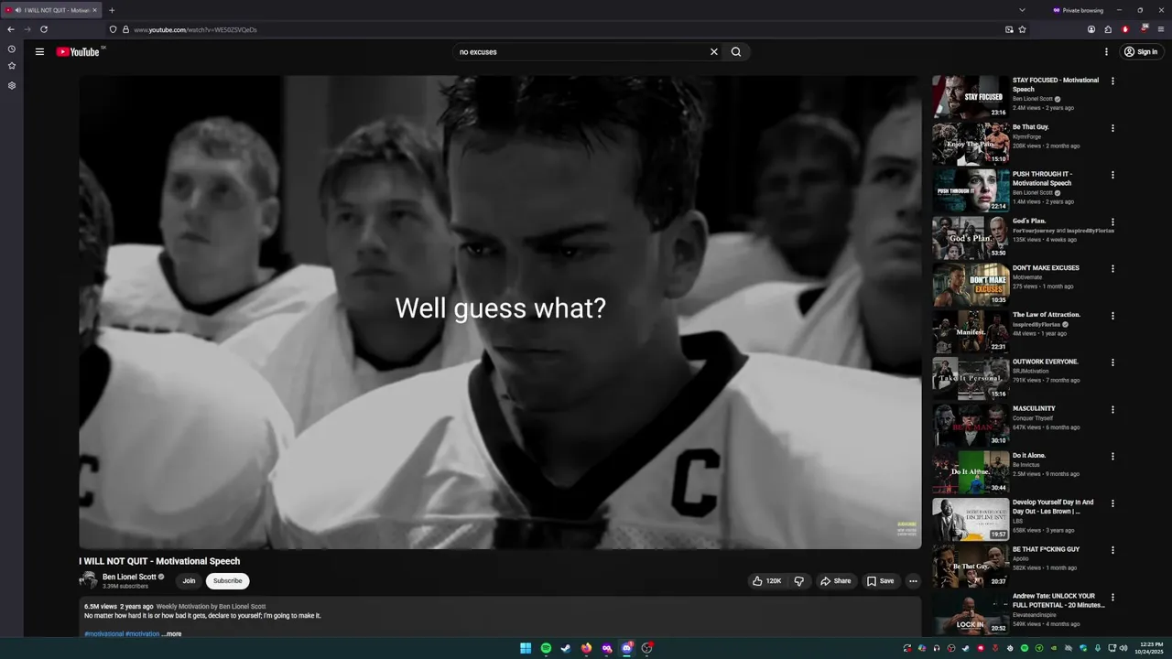
Task: Click the Sign in button
Action: [1141, 52]
